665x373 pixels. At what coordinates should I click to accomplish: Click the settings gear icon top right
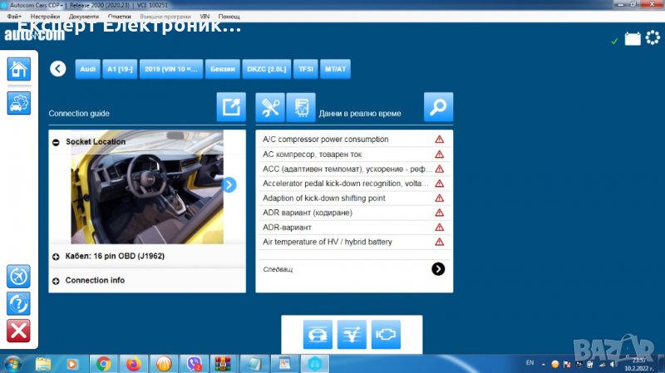pyautogui.click(x=653, y=37)
